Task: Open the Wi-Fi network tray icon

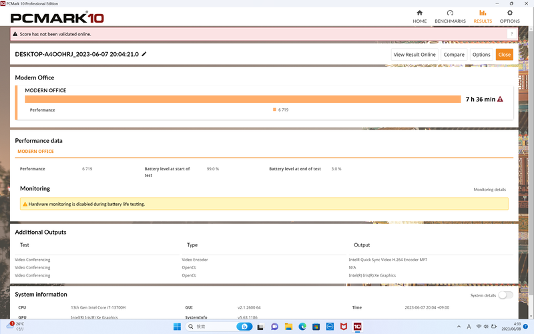Action: click(479, 327)
